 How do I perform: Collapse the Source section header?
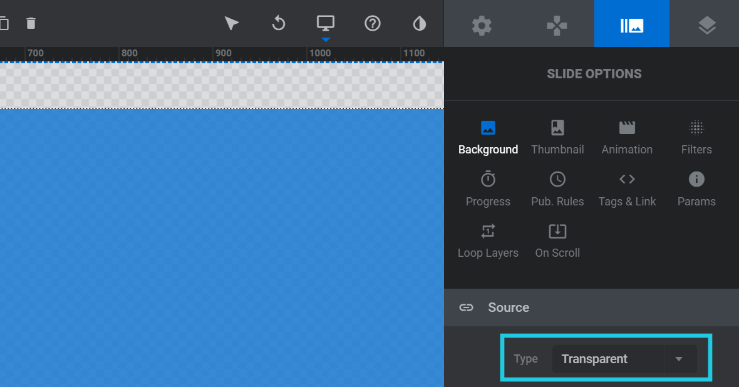591,307
